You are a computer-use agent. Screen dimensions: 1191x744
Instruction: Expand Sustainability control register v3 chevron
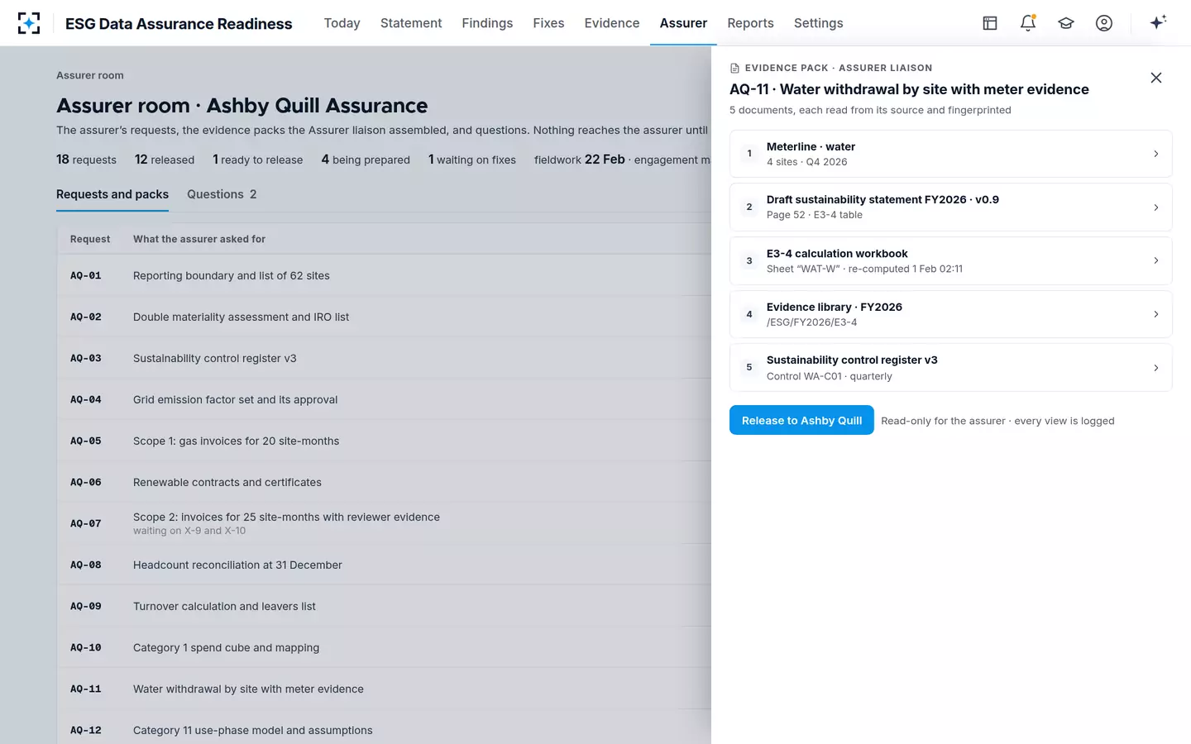coord(1155,368)
